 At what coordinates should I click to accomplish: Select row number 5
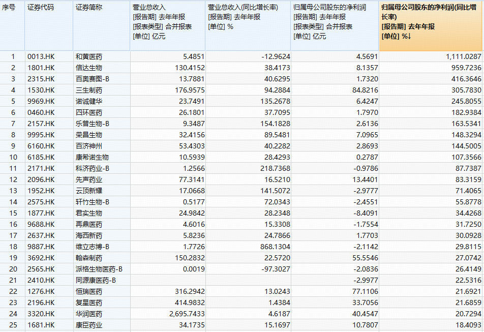pyautogui.click(x=13, y=101)
